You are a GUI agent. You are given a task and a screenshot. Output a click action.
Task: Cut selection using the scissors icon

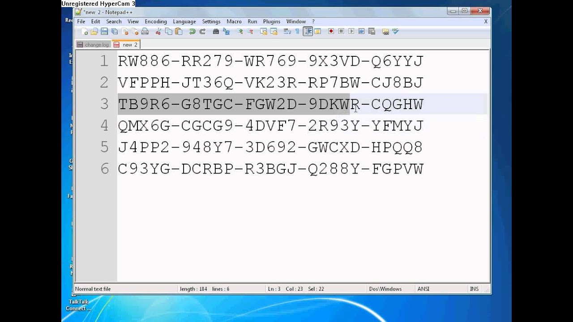[158, 31]
